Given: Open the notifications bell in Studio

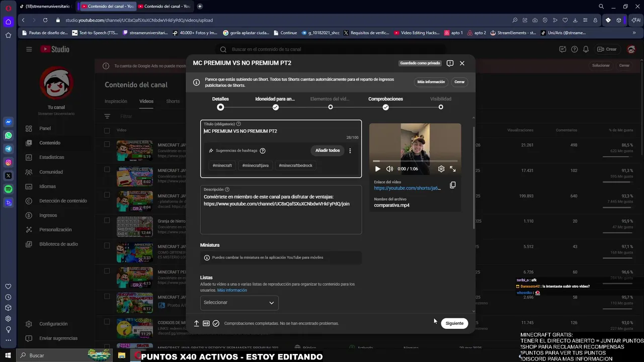Looking at the screenshot, I should [x=586, y=49].
